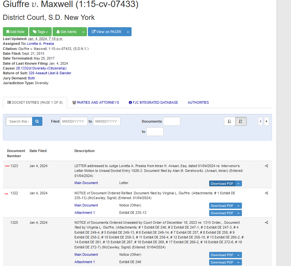Go to the previous docket page arrow
This screenshot has width=291, height=266.
point(261,121)
